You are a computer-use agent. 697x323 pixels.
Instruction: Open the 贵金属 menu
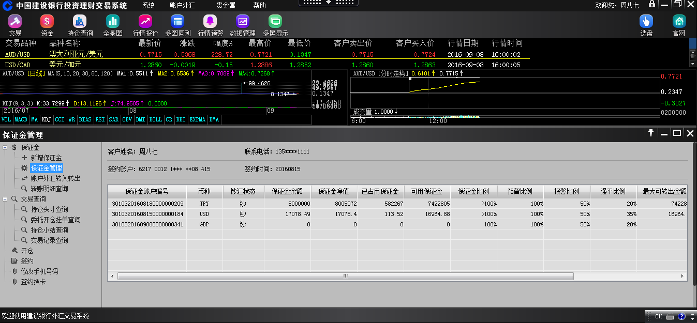(x=226, y=5)
